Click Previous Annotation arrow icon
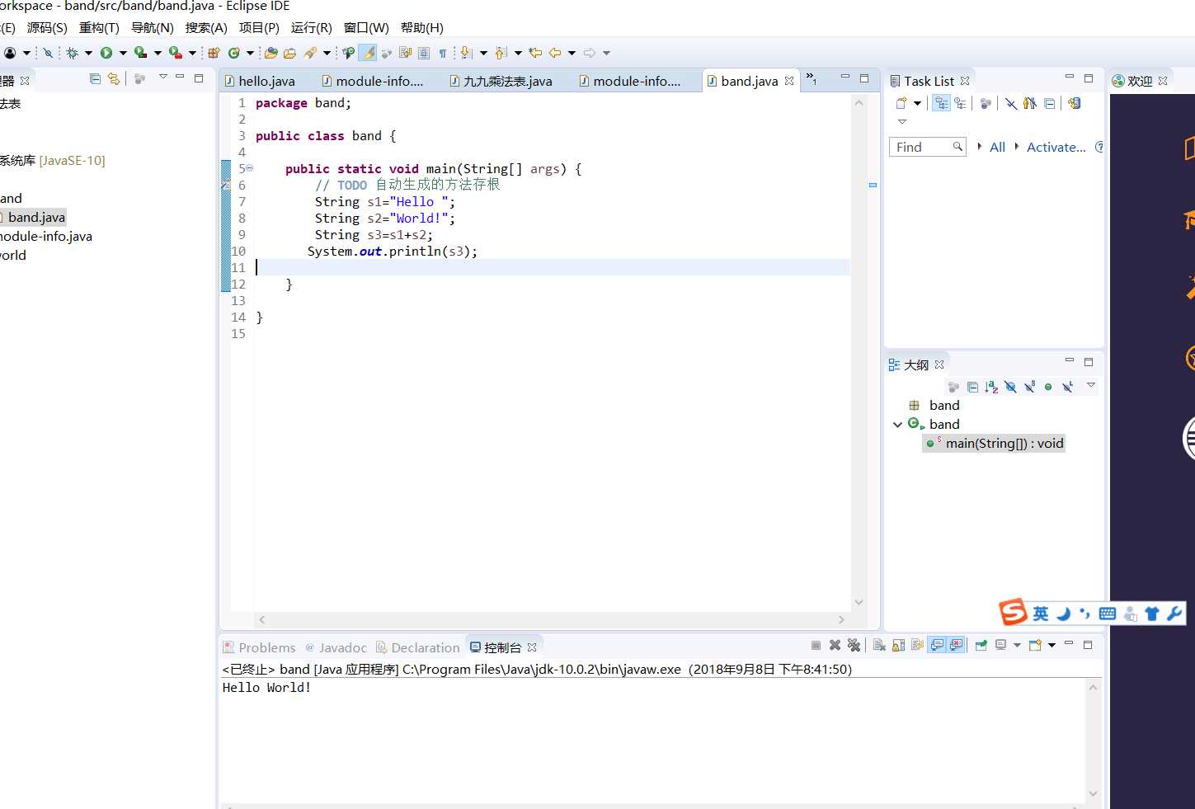1195x809 pixels. [501, 53]
